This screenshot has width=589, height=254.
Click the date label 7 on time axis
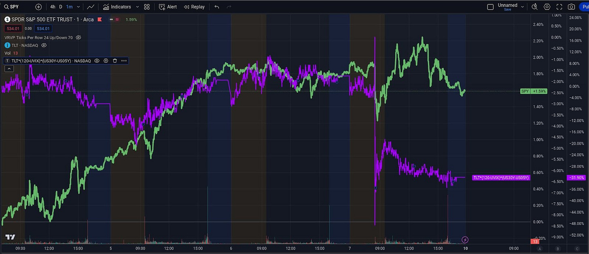(350, 248)
